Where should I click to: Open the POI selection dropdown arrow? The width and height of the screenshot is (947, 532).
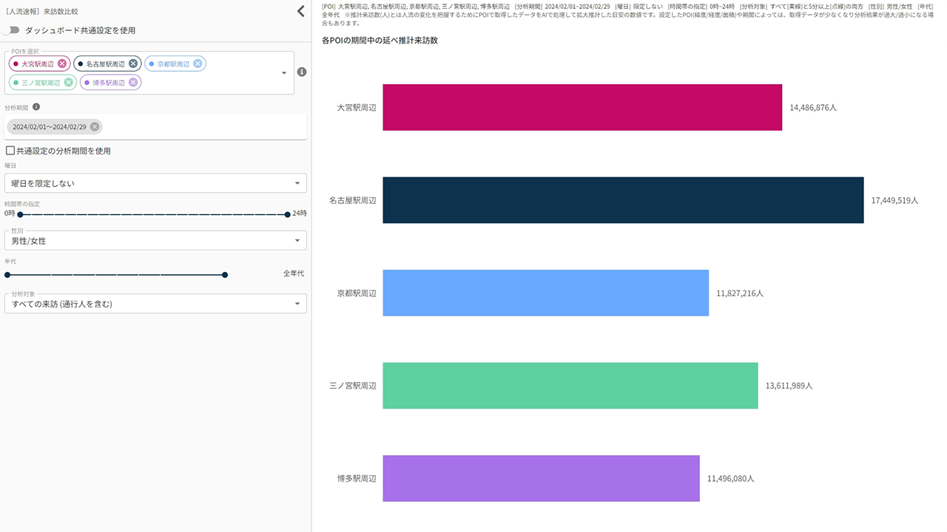[x=284, y=73]
